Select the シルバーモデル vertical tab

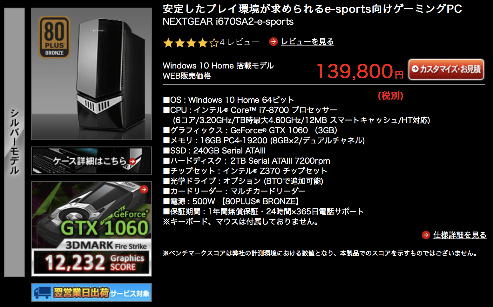[x=14, y=142]
